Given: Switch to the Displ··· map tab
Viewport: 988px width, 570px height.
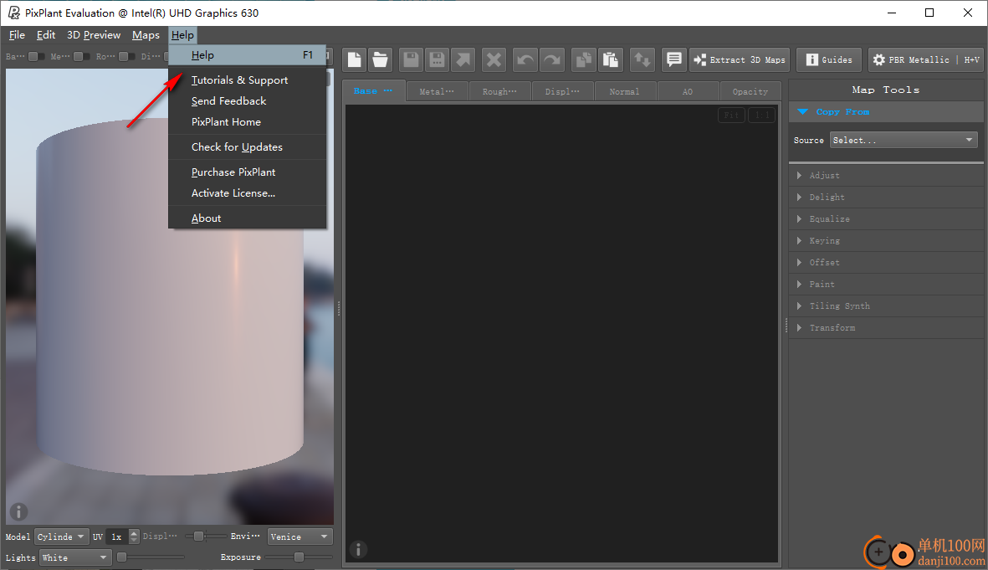Looking at the screenshot, I should point(562,91).
